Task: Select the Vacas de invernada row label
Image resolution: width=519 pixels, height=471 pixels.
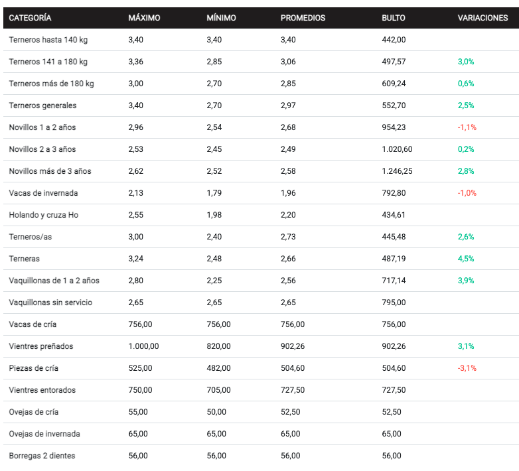Action: pyautogui.click(x=44, y=193)
